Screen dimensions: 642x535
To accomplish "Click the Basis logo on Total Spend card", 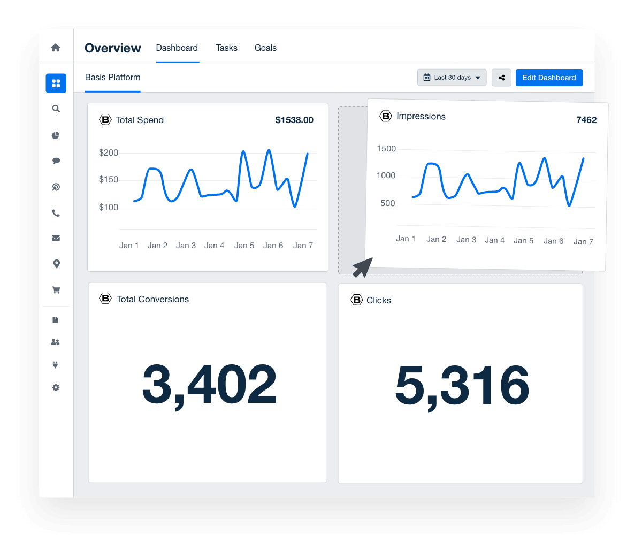I will coord(105,120).
